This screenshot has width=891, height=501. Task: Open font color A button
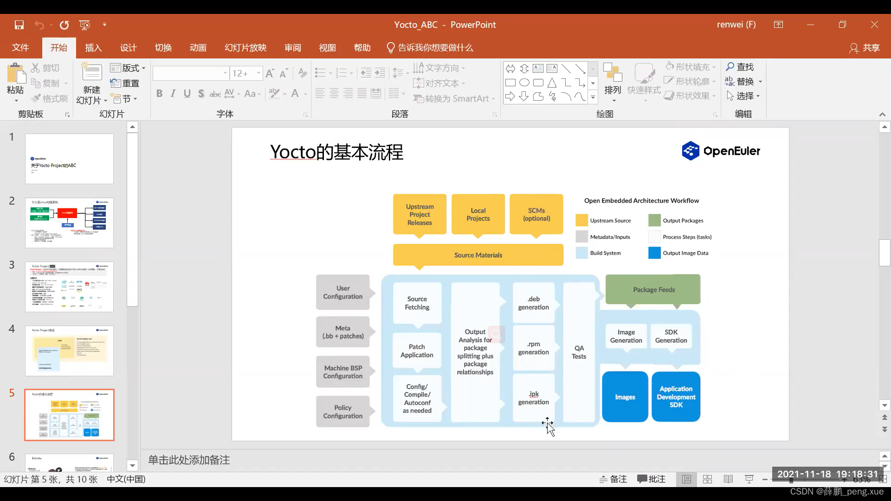pos(295,94)
